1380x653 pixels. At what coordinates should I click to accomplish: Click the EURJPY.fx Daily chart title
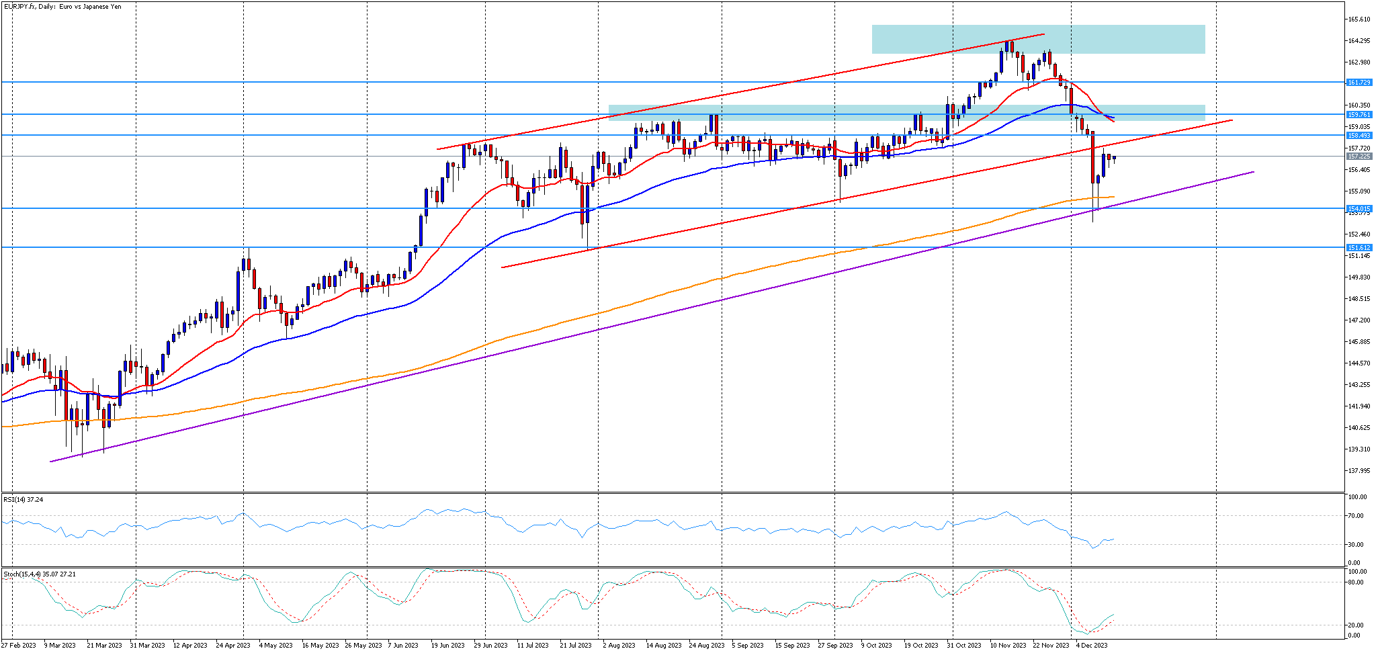[62, 6]
